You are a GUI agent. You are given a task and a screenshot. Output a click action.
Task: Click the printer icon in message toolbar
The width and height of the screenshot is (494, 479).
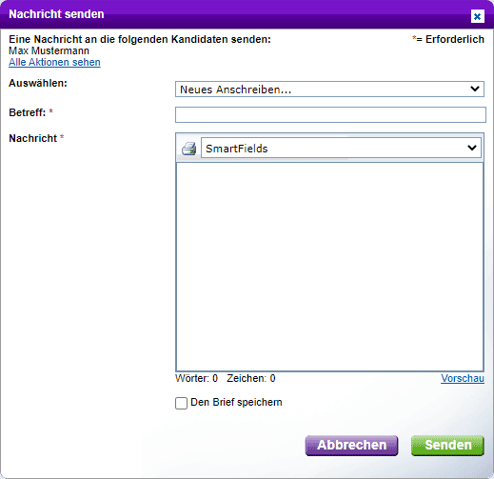click(x=188, y=149)
